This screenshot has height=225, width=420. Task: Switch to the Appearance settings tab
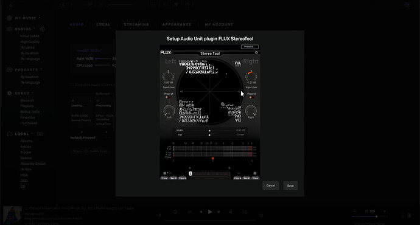[x=177, y=24]
